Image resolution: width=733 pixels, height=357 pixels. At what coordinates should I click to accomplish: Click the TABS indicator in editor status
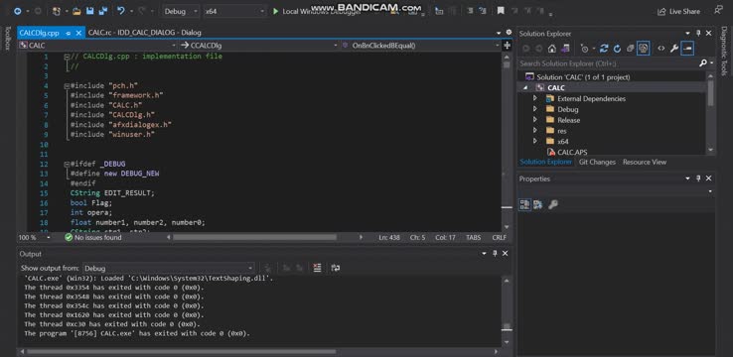pyautogui.click(x=473, y=238)
